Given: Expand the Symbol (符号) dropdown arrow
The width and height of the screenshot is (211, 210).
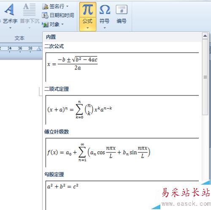Looking at the screenshot, I should pos(105,28).
